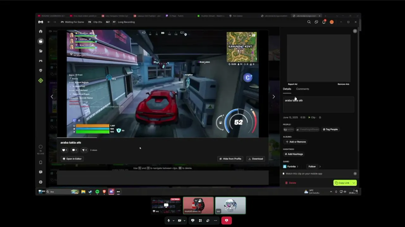Screen dimensions: 405x227
Task: Open the Medal home sidebar icon
Action: [40, 31]
